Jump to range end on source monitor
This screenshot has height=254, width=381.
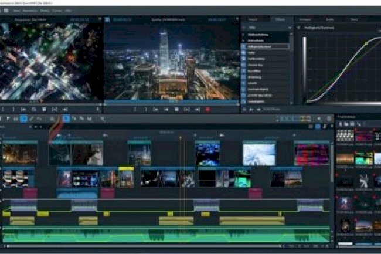click(x=198, y=110)
